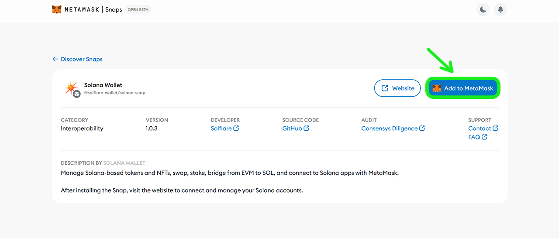The width and height of the screenshot is (559, 240).
Task: Click the external-link icon next to FAQ
Action: 484,137
